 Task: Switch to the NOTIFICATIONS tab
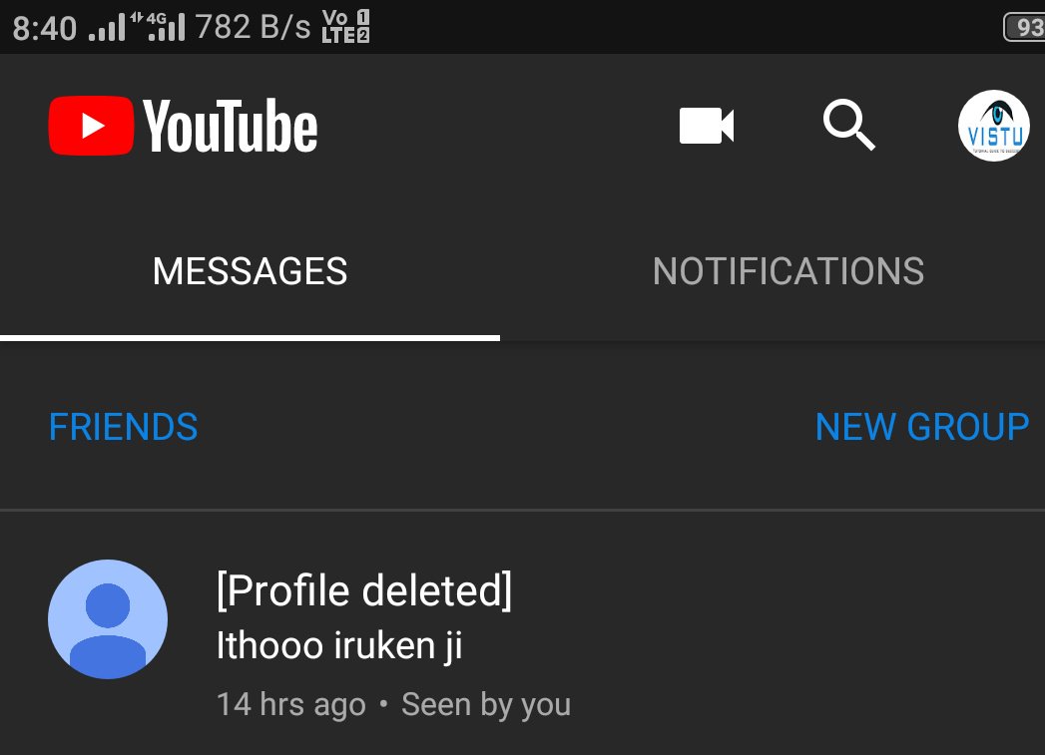tap(788, 271)
